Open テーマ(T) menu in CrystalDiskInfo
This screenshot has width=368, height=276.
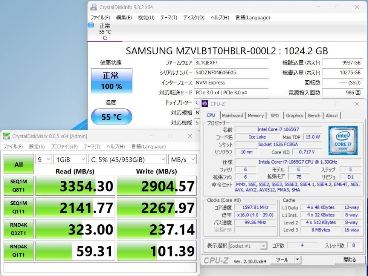(169, 18)
